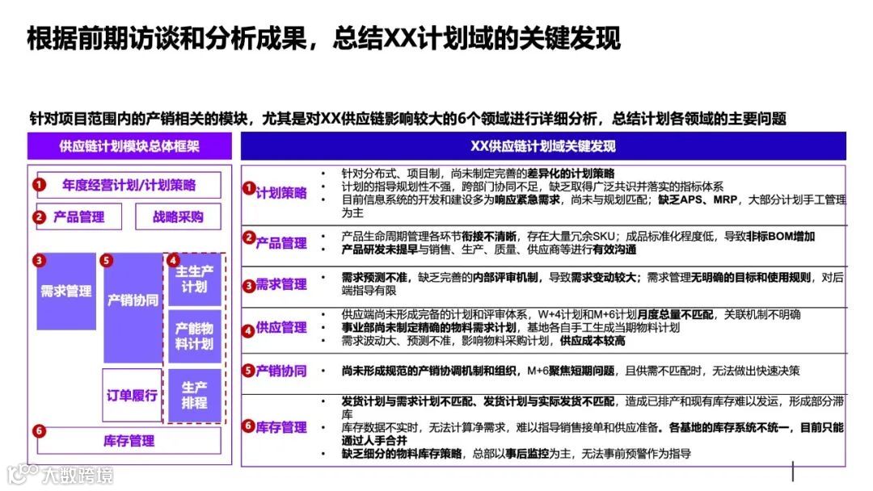Click number 1 badge beside 计划策略 row label
This screenshot has height=491, width=873.
[x=248, y=188]
